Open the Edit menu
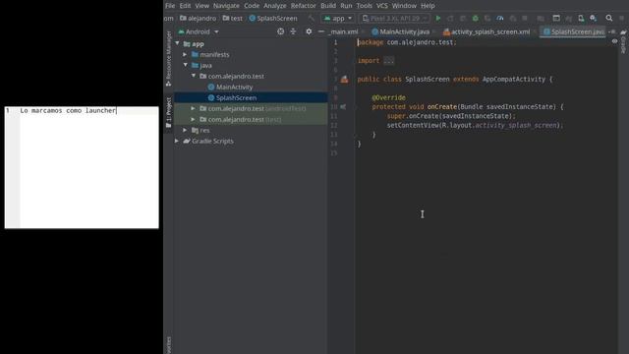Viewport: 629px width, 354px height. (x=185, y=6)
